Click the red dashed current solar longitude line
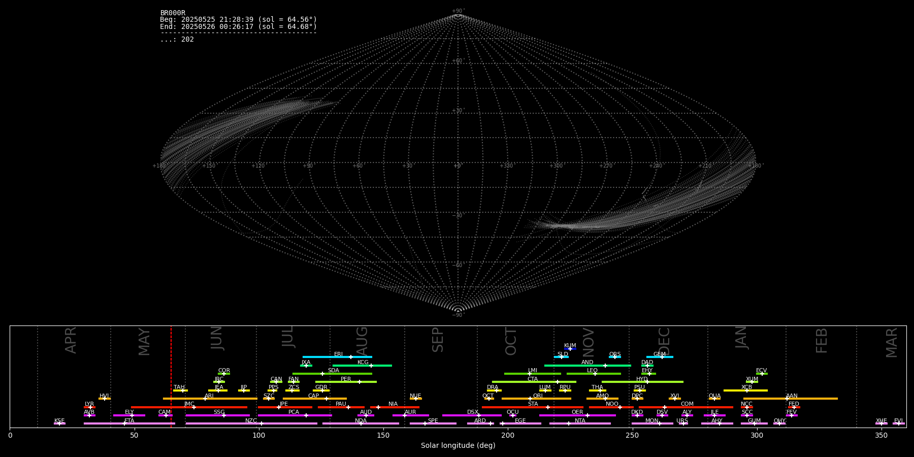The width and height of the screenshot is (914, 457). (171, 376)
